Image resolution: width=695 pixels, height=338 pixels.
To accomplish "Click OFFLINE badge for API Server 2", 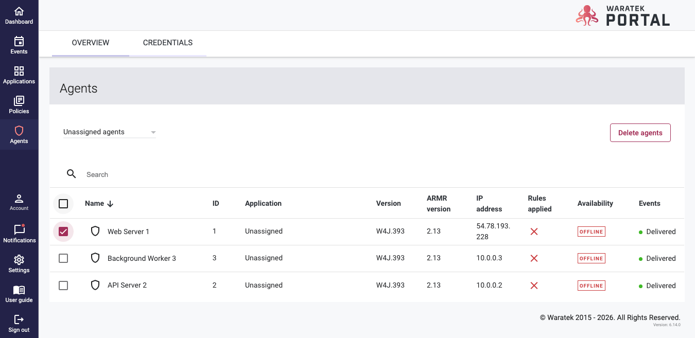I will (592, 286).
